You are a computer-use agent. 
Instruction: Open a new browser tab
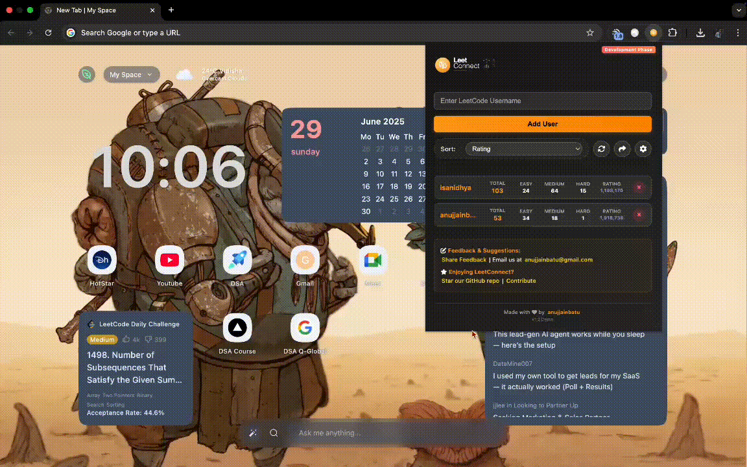(171, 10)
